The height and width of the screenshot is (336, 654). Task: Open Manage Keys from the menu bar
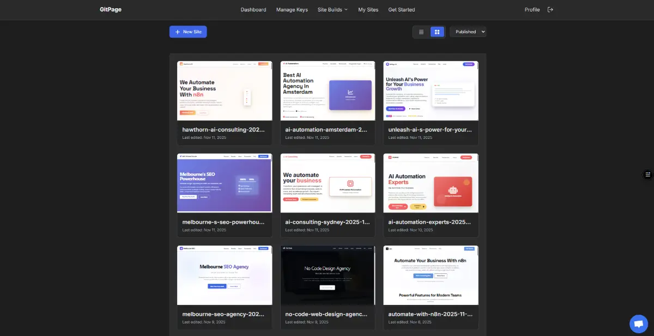292,9
